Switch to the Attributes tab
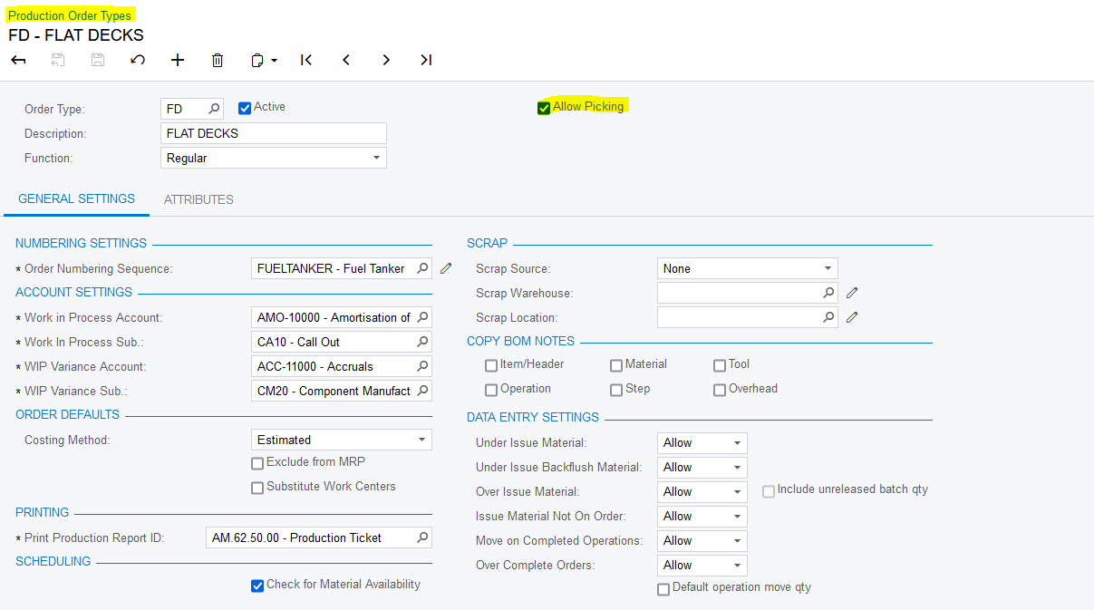This screenshot has height=610, width=1094. (198, 199)
